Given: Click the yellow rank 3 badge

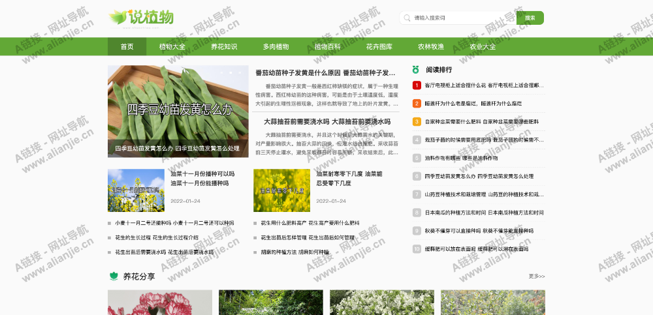Looking at the screenshot, I should 417,121.
